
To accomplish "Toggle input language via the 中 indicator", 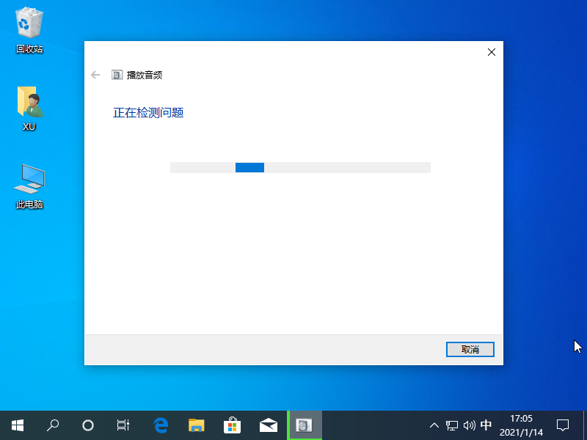I will point(486,425).
